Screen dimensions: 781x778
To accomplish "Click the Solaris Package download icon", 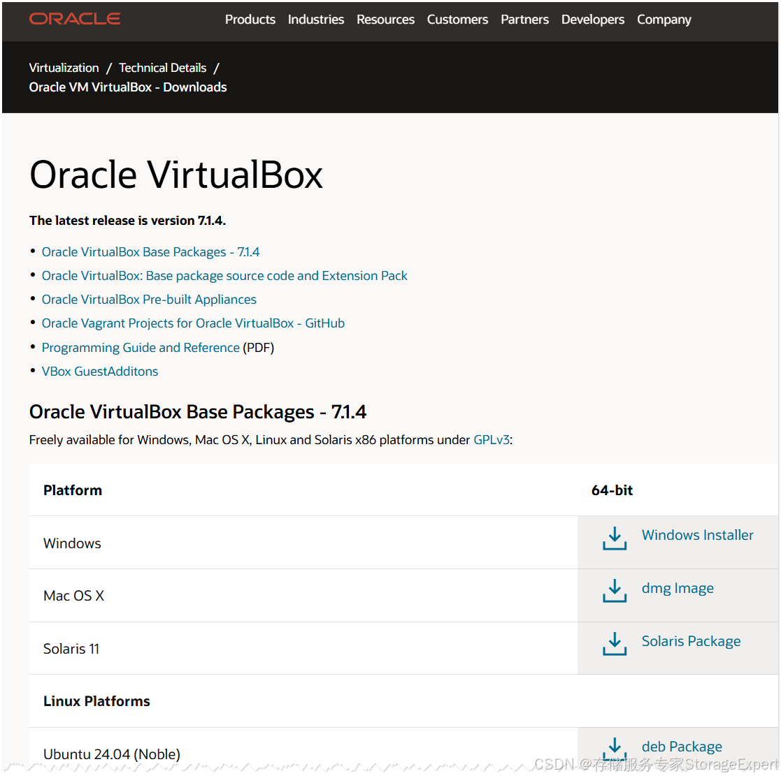I will [615, 644].
